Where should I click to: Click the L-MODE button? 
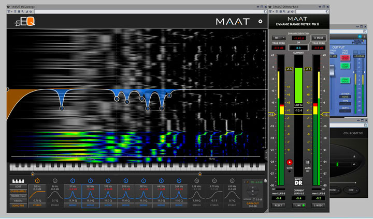pos(319,205)
